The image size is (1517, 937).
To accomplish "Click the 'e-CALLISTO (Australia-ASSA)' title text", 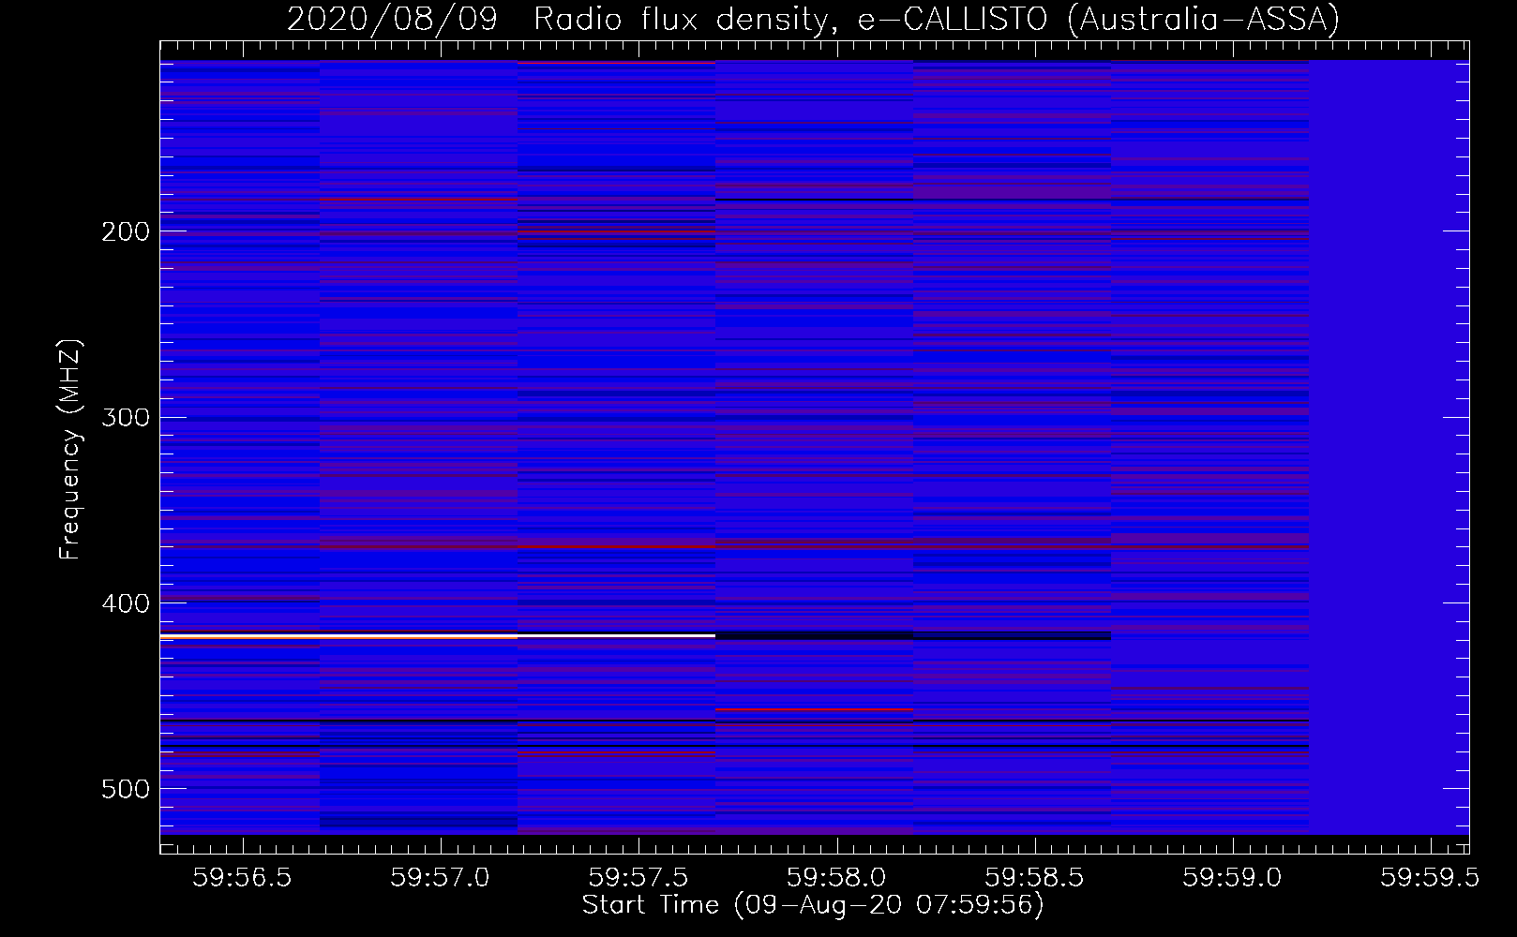I will click(x=1099, y=19).
